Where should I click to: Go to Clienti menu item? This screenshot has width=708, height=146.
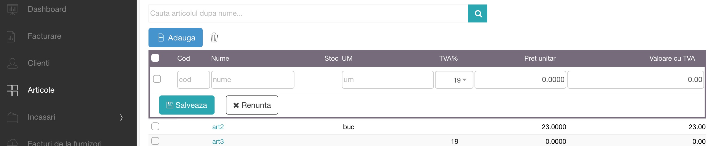tap(39, 63)
